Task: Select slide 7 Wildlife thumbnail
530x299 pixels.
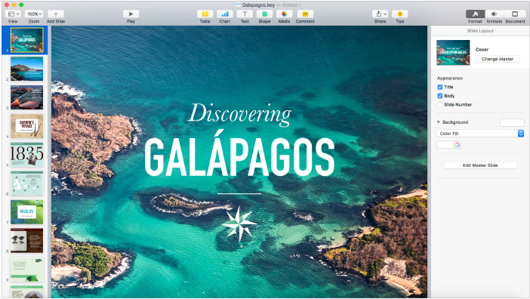Action: (27, 212)
